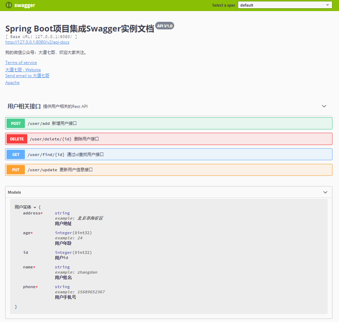Expand the /user/add endpoint row

[x=173, y=123]
